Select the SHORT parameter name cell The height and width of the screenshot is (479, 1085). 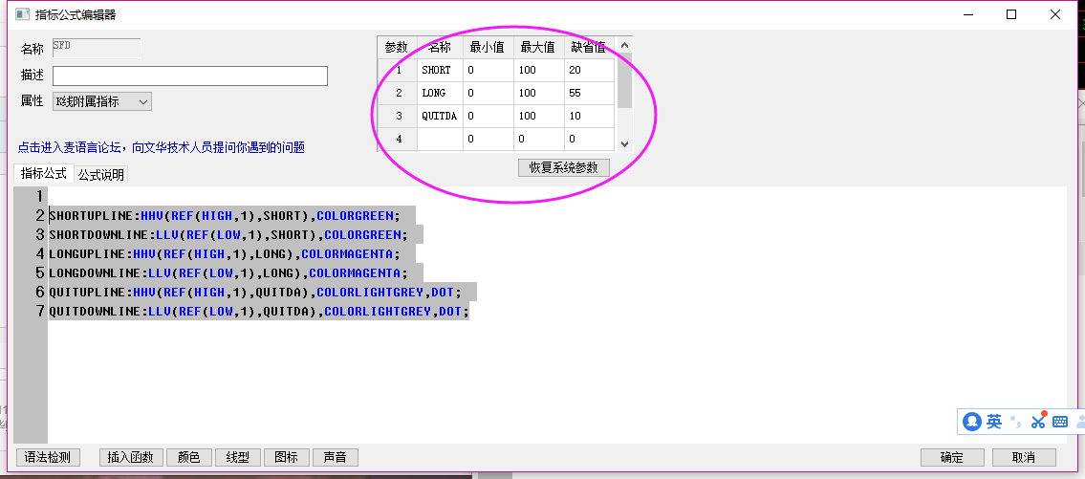(x=440, y=70)
